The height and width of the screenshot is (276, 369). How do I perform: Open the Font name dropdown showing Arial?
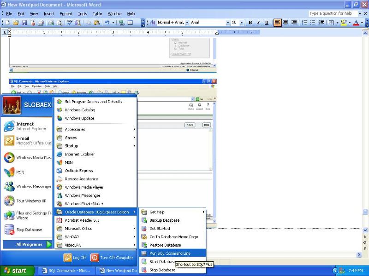point(227,23)
